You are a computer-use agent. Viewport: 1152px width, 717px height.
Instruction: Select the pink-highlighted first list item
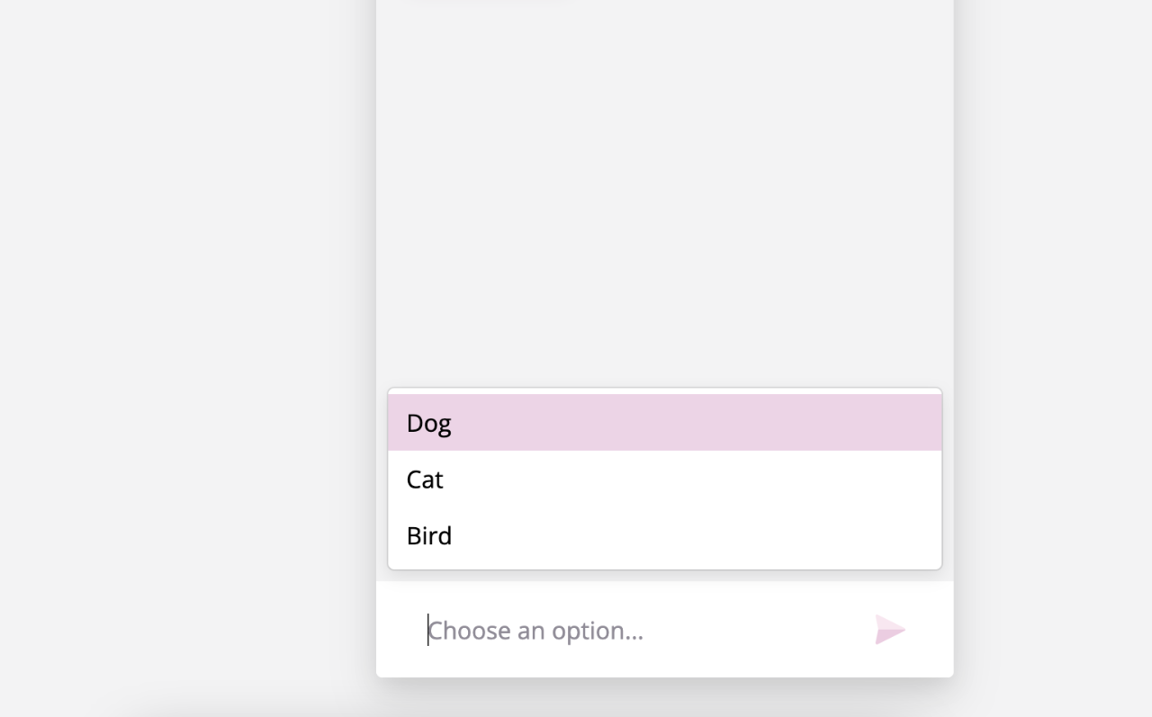[x=665, y=423]
